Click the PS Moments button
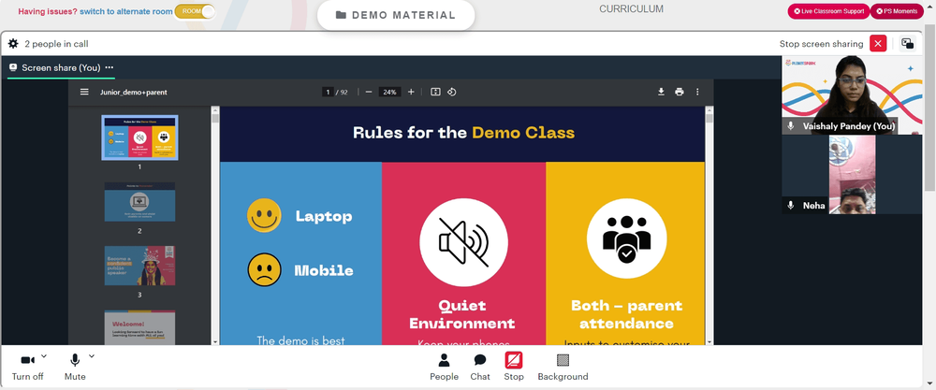The width and height of the screenshot is (936, 390). [897, 11]
